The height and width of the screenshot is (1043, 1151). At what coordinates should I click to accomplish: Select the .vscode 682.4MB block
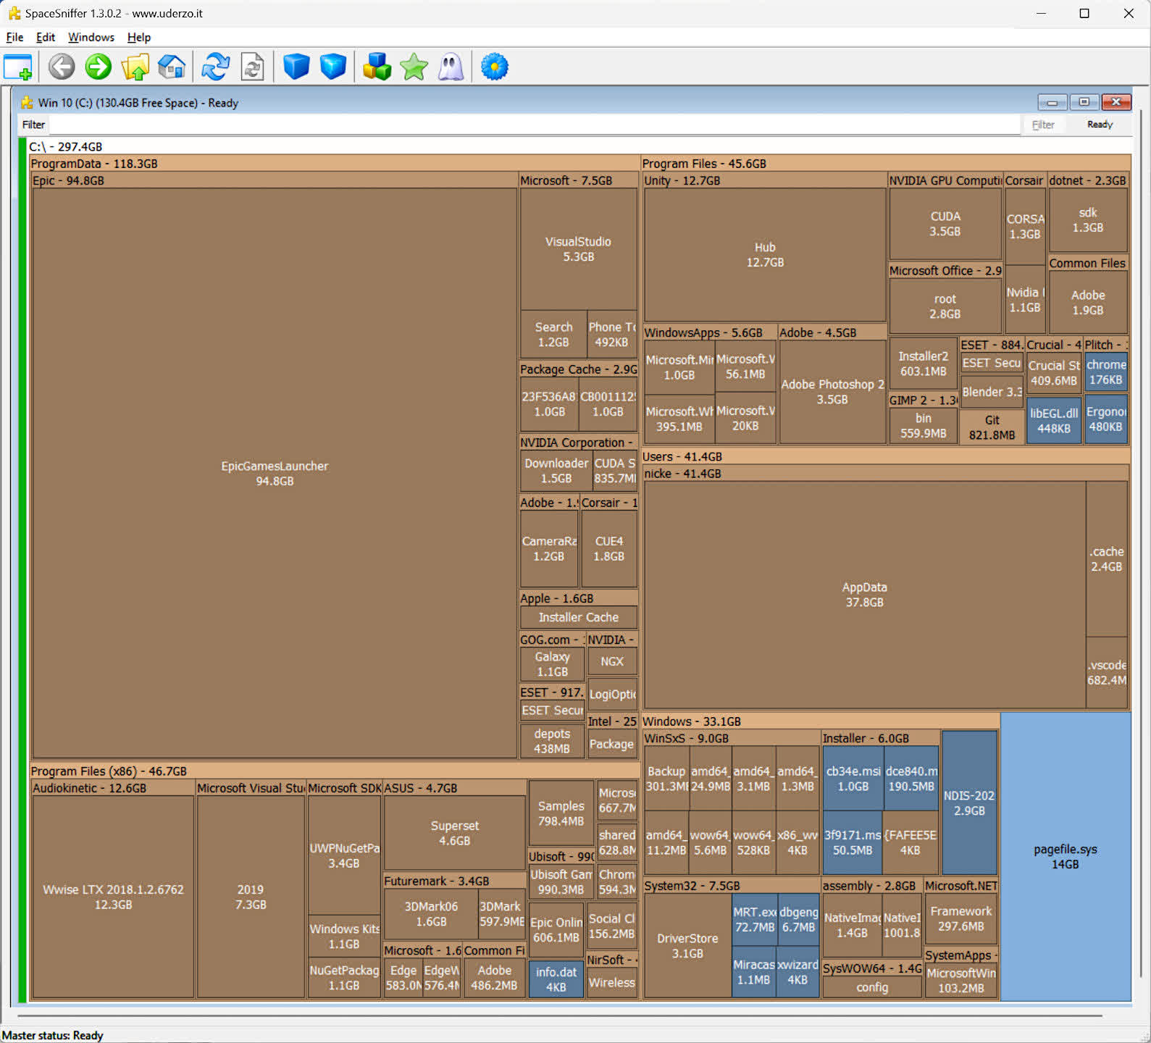click(x=1107, y=673)
